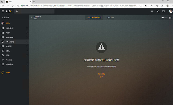Click the grid view mode icon
The width and height of the screenshot is (173, 105).
(170, 17)
